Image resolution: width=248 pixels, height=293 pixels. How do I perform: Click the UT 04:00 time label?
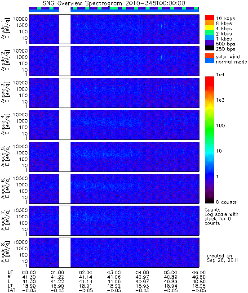(142, 273)
